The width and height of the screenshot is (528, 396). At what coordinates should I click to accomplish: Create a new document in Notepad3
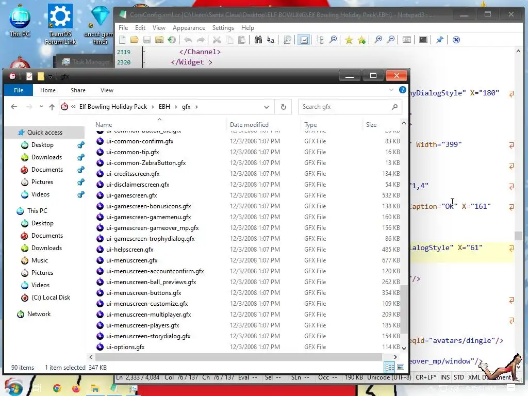coord(122,40)
